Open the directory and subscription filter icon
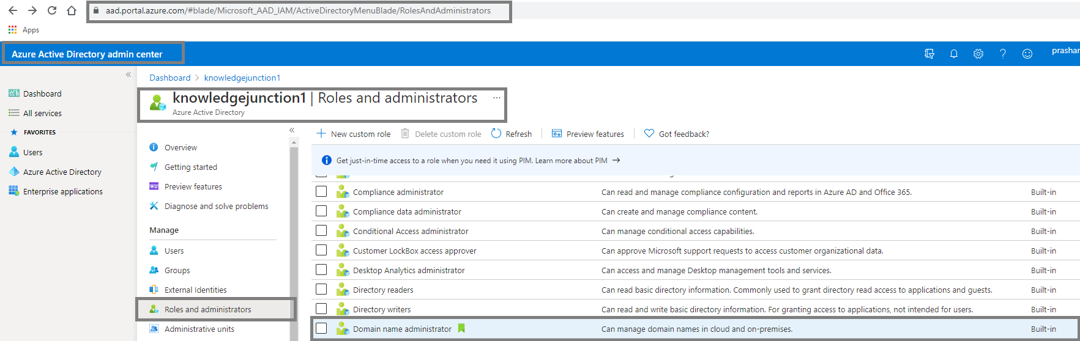Screen dimensions: 1080x341 tap(929, 54)
